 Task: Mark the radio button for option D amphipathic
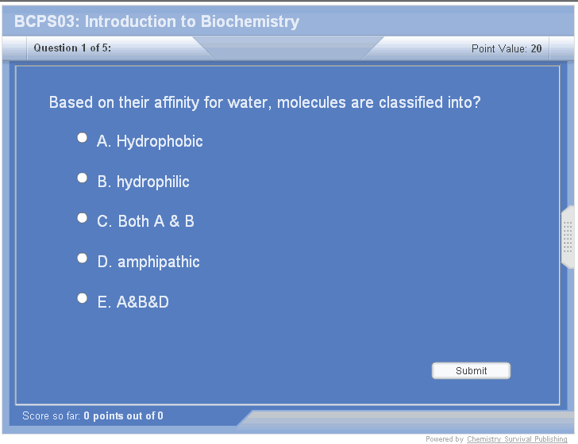click(x=82, y=258)
